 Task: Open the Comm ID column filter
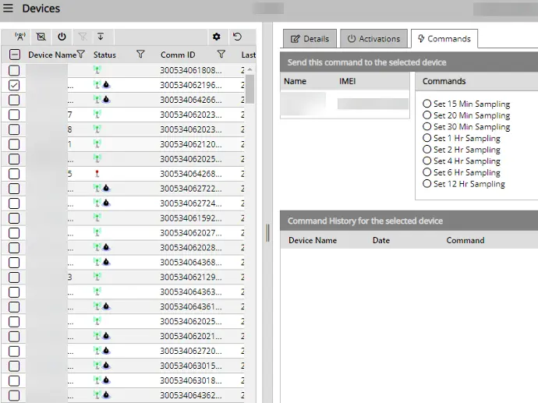[221, 55]
